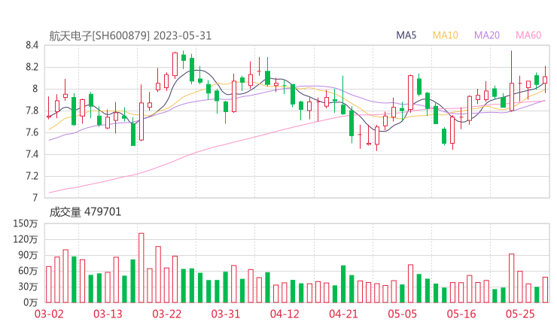Select the MA10 legend label
The width and height of the screenshot is (557, 331).
(445, 35)
